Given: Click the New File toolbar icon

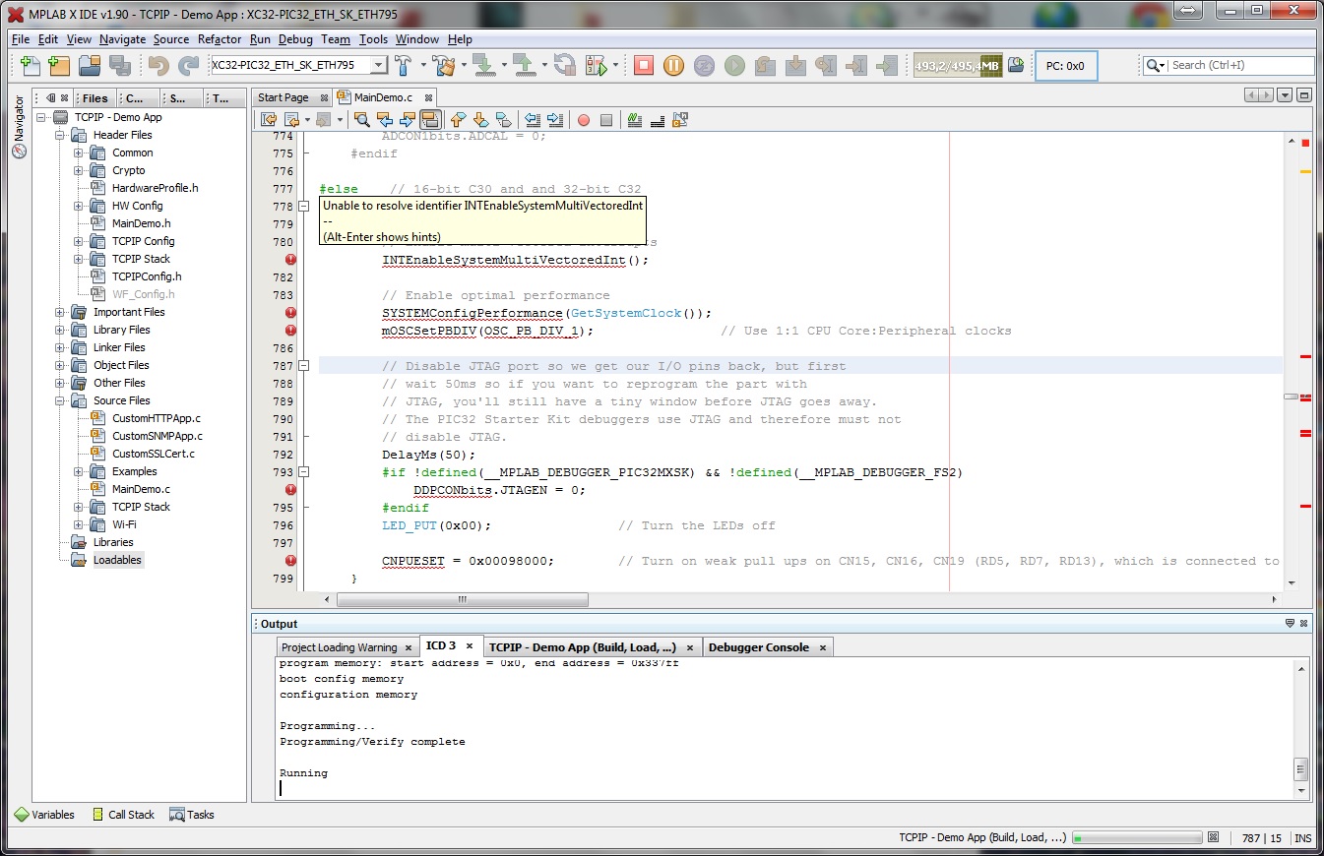Looking at the screenshot, I should point(31,65).
